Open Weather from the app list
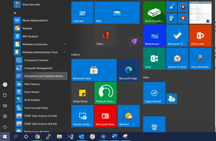 [x=41, y=28]
